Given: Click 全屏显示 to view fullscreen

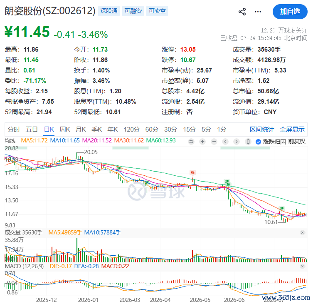Looking at the screenshot, I should pyautogui.click(x=292, y=130).
